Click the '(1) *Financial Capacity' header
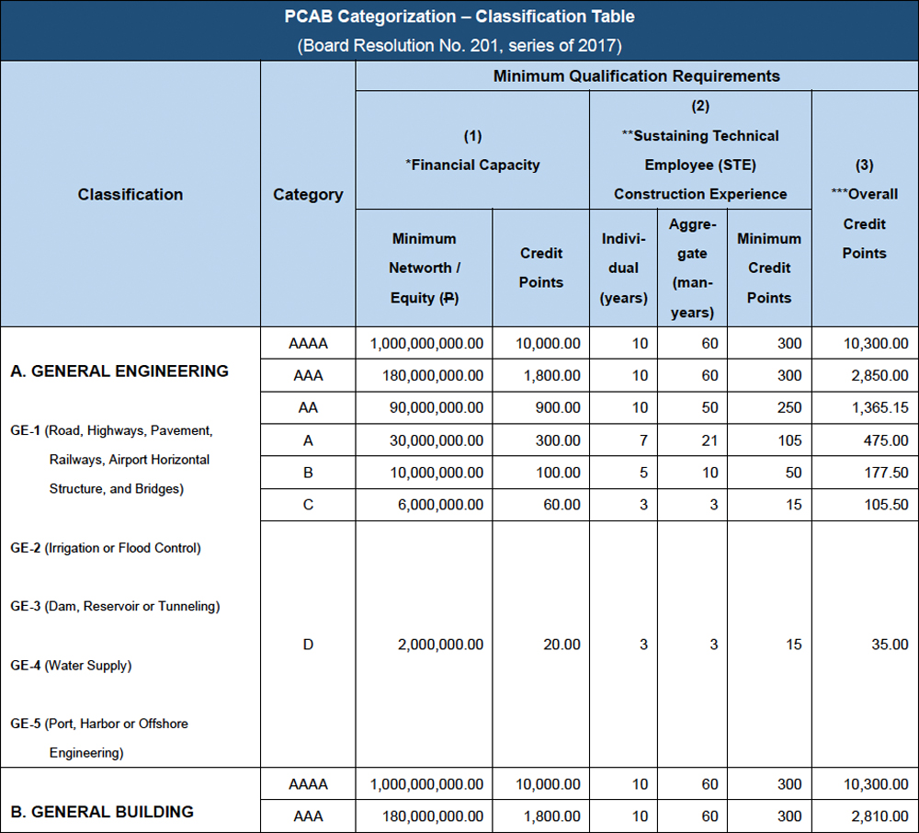This screenshot has width=919, height=833. pyautogui.click(x=472, y=151)
